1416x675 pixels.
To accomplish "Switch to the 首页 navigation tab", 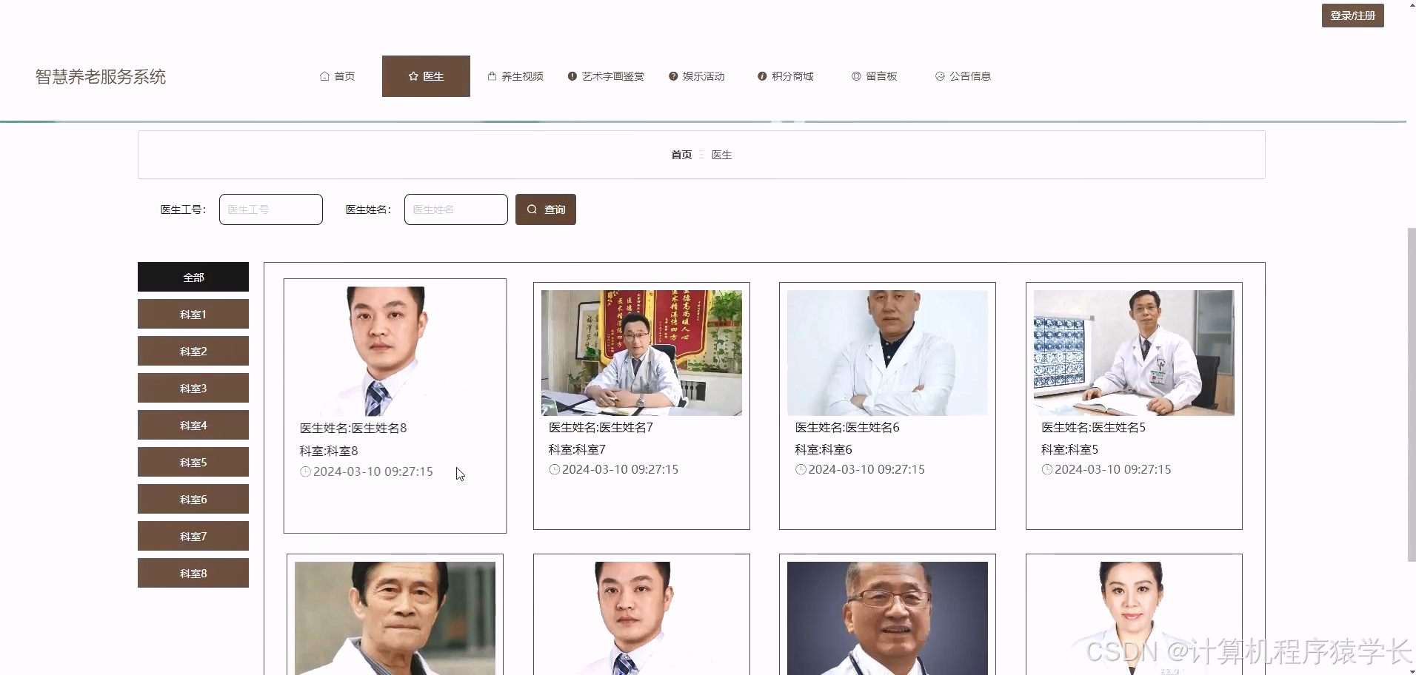I will 343,75.
